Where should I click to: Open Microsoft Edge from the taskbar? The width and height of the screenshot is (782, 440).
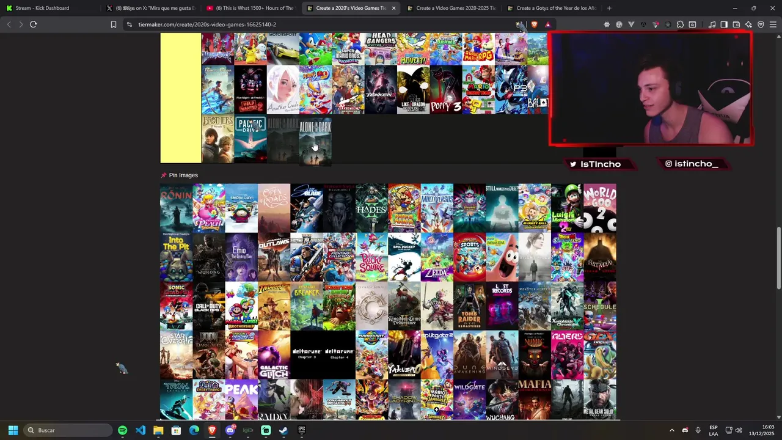tap(194, 430)
